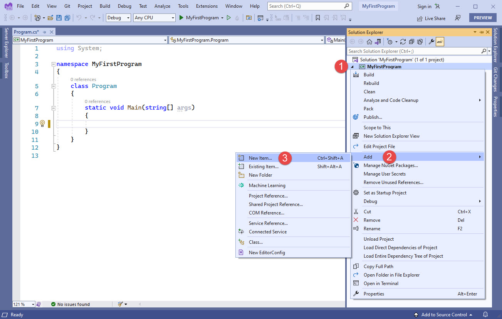Open the 121 % zoom level dropdown
502x319 pixels.
(33, 304)
